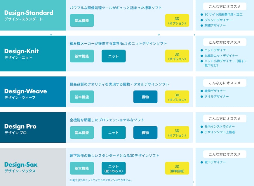The width and height of the screenshot is (254, 186).
Task: Select the 織物 badge in Design-Weave row
Action: [145, 97]
